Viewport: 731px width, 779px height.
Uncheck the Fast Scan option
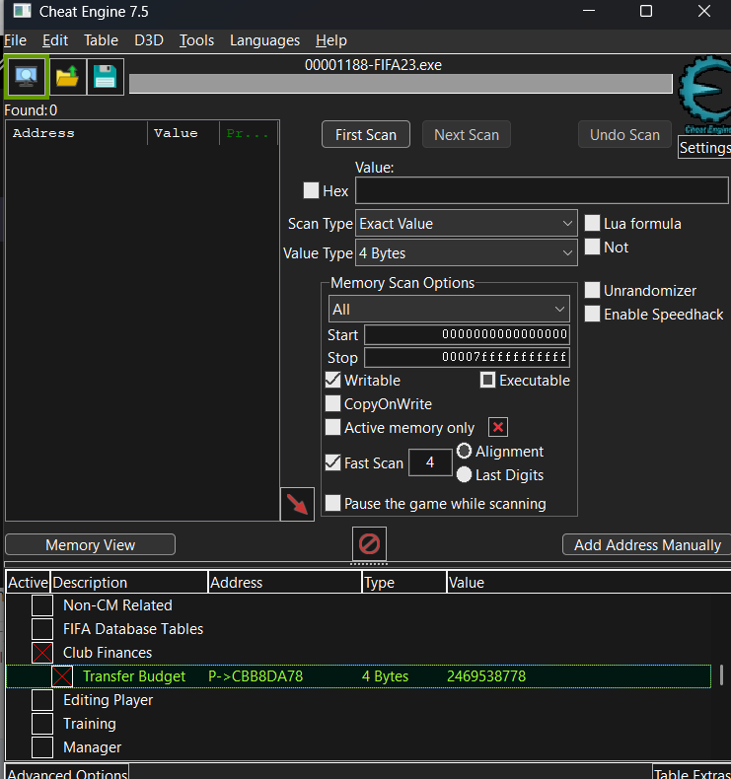click(x=333, y=462)
